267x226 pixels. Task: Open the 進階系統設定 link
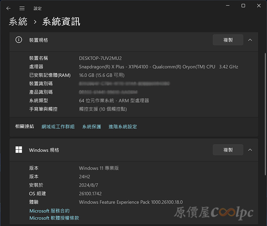pyautogui.click(x=123, y=127)
